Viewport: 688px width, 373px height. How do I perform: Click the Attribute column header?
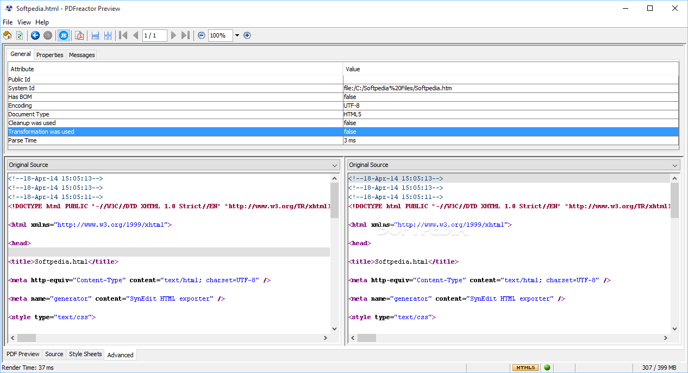click(x=176, y=69)
